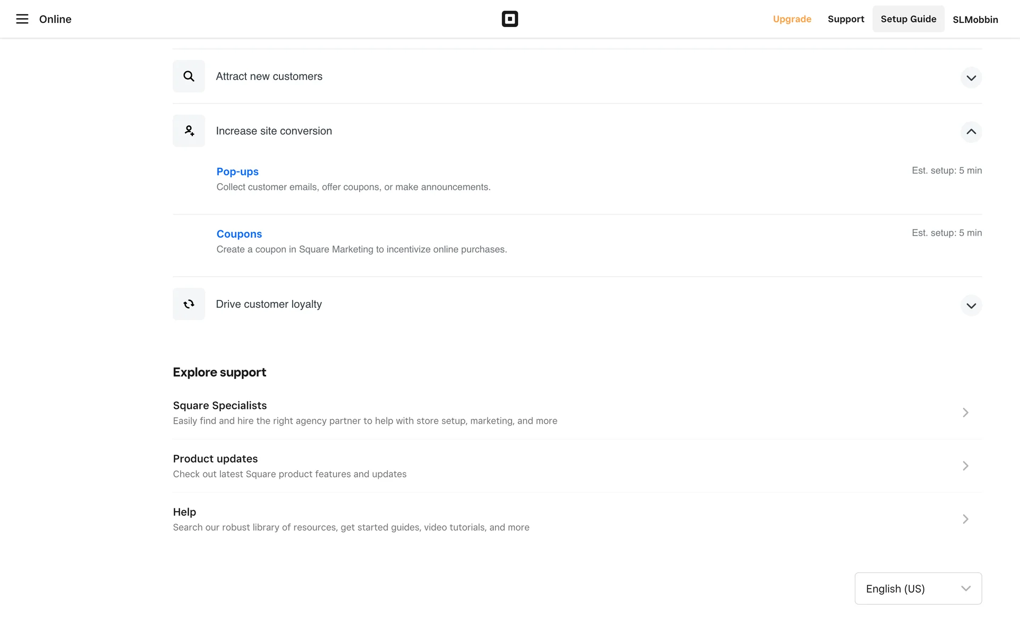This screenshot has width=1020, height=637.
Task: Click the refresh arrows Drive customer loyalty icon
Action: coord(189,304)
